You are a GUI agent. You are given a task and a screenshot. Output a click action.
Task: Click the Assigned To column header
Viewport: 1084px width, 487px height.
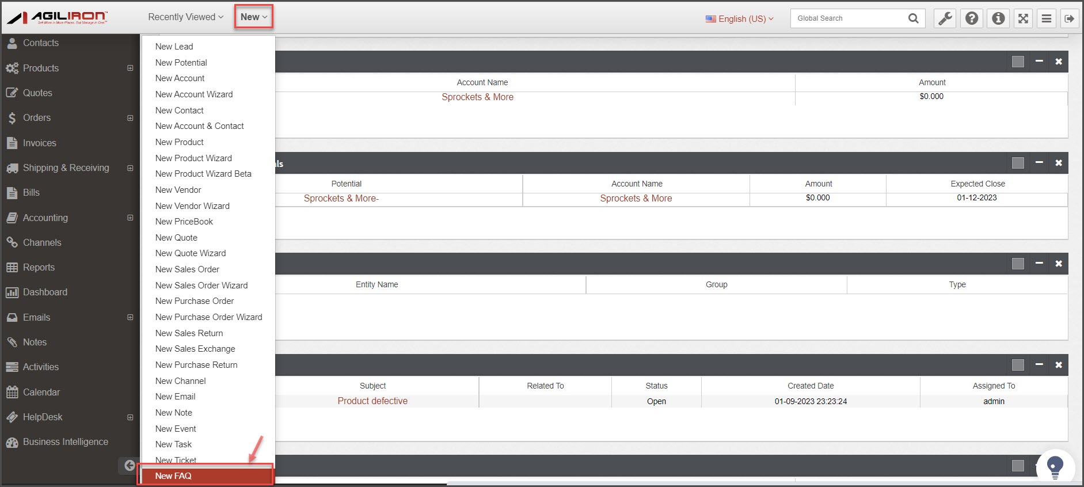point(994,386)
